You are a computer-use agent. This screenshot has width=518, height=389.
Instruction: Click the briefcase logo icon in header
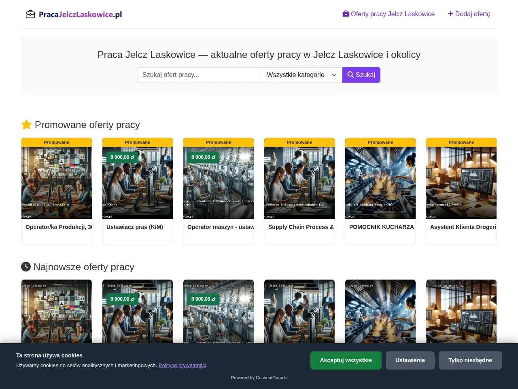(30, 14)
